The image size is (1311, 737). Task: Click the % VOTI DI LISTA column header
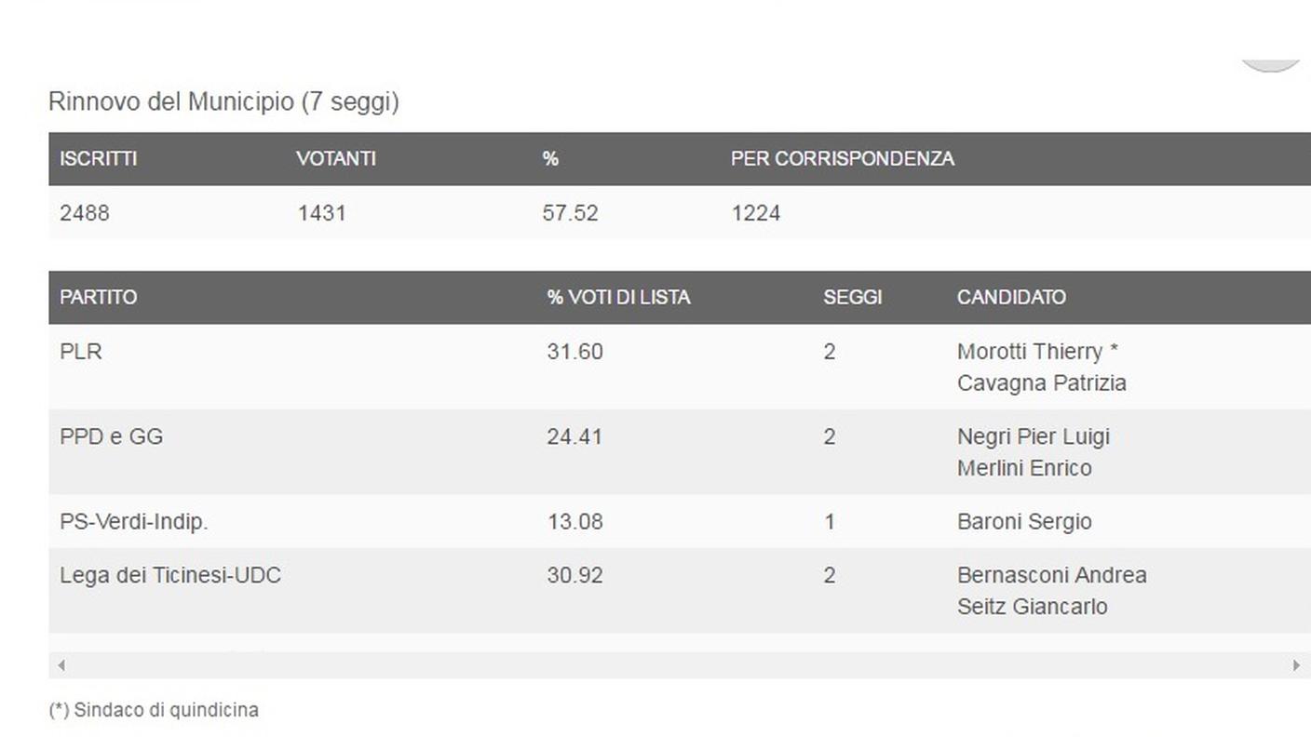pyautogui.click(x=618, y=298)
